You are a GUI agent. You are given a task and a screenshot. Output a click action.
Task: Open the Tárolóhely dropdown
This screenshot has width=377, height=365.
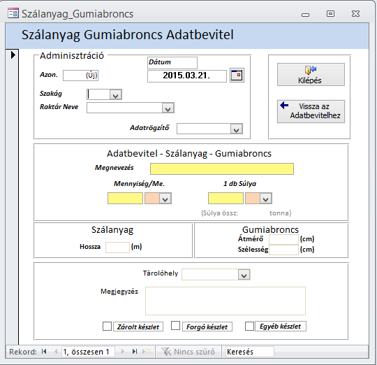[x=244, y=275]
